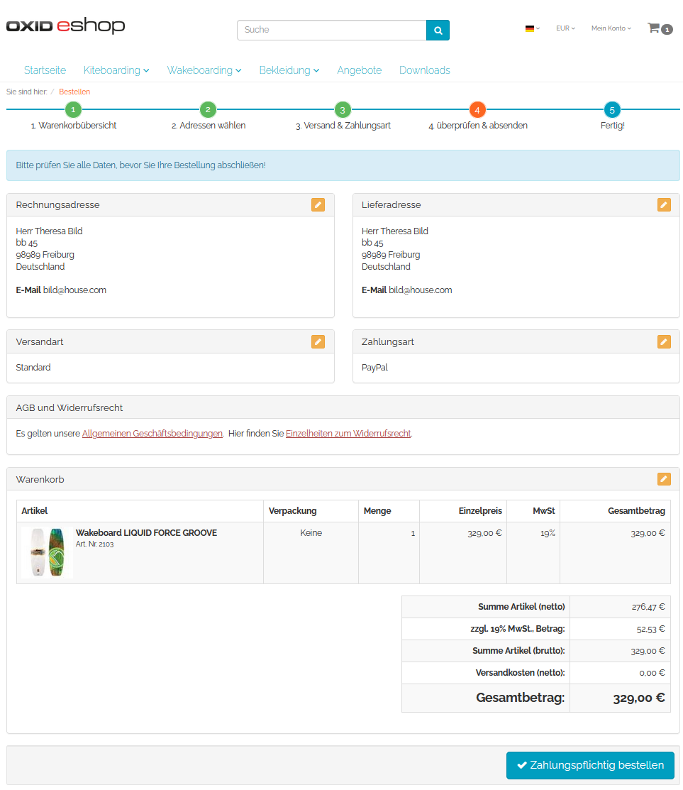Click Zahlungspflichtig bestellen button
Screen dimensions: 683x790
[x=590, y=765]
